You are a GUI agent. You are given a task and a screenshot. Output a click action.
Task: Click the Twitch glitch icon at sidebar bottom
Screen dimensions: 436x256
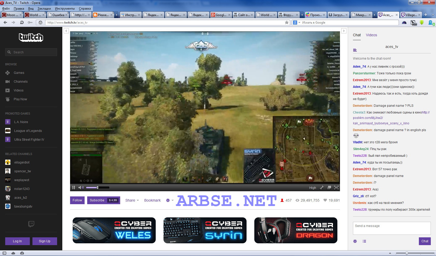(31, 224)
